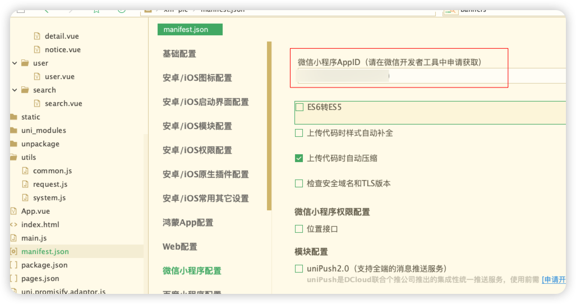Click main.js file icon
This screenshot has width=576, height=304.
click(13, 238)
